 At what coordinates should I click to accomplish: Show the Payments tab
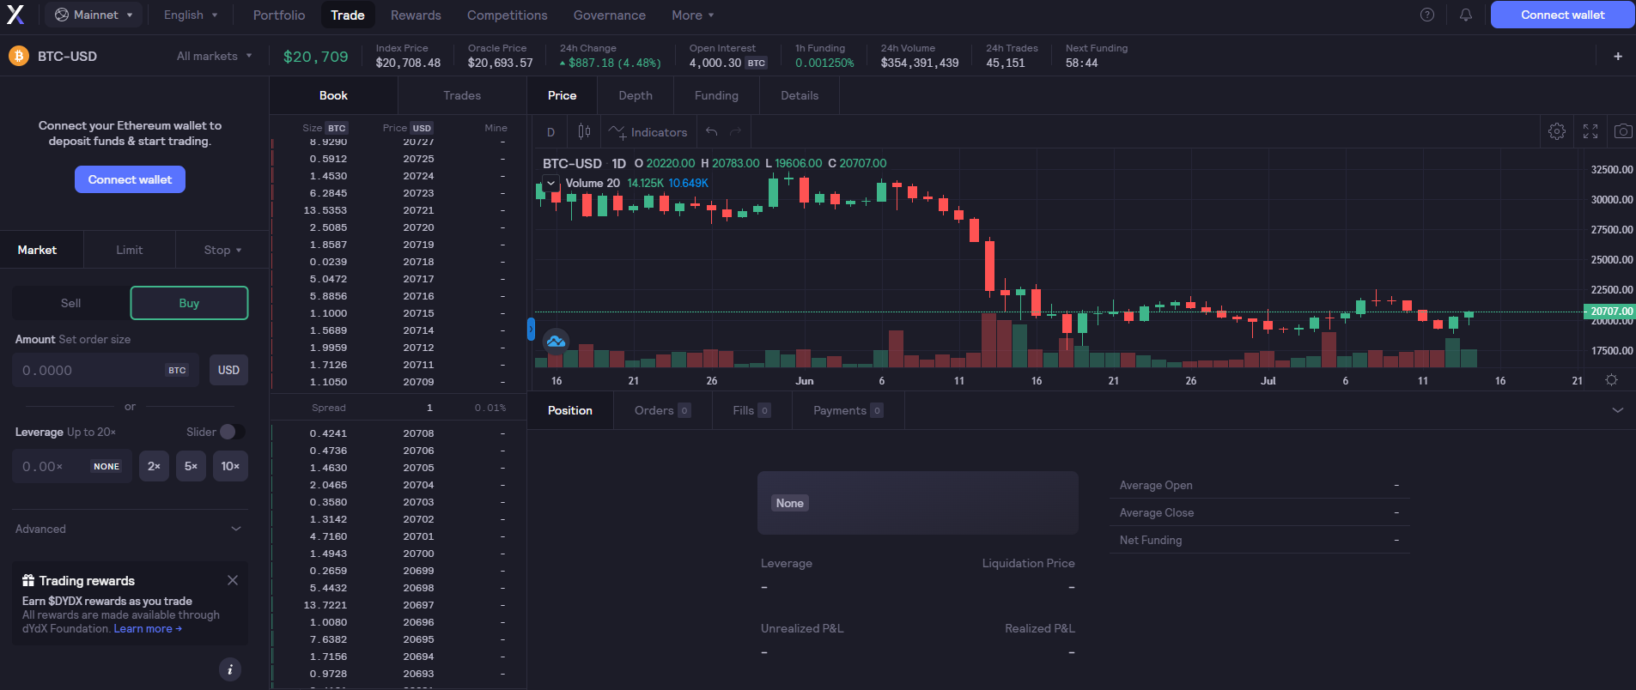(848, 410)
